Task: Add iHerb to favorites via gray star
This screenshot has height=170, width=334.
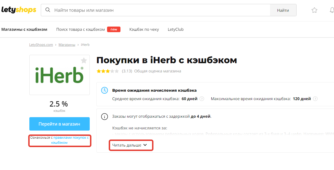Action: (84, 60)
